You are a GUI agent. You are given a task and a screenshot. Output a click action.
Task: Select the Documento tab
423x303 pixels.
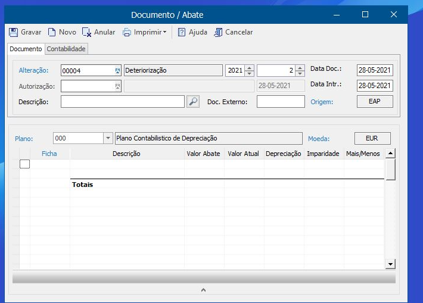point(26,49)
